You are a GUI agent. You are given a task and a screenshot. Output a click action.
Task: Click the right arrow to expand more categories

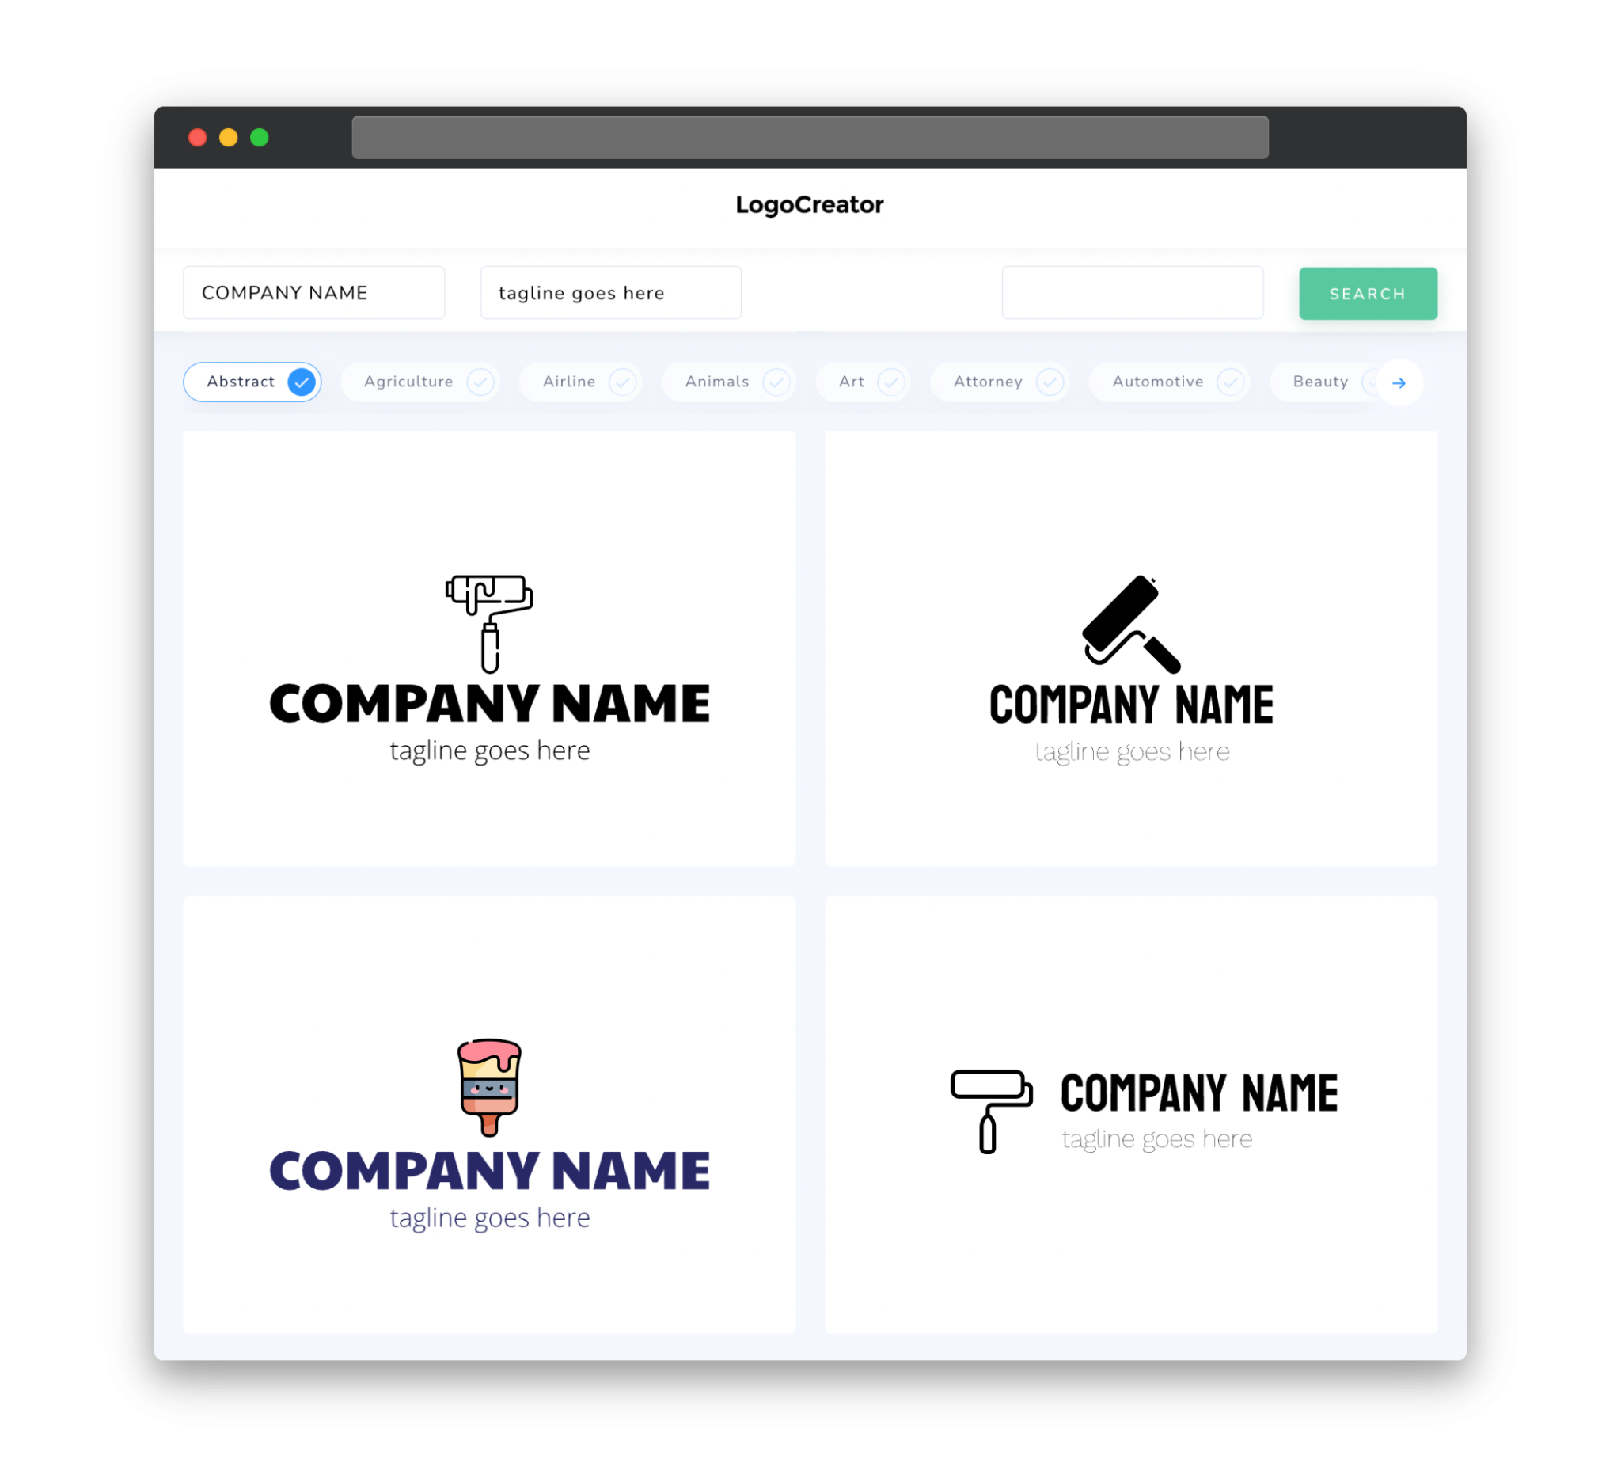pos(1398,382)
